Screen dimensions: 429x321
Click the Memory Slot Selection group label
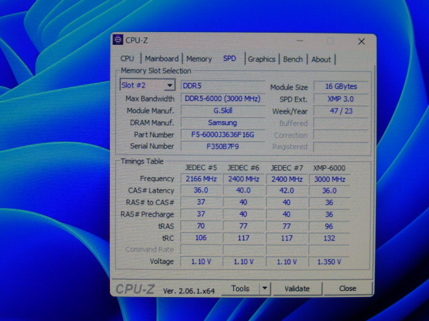(156, 71)
